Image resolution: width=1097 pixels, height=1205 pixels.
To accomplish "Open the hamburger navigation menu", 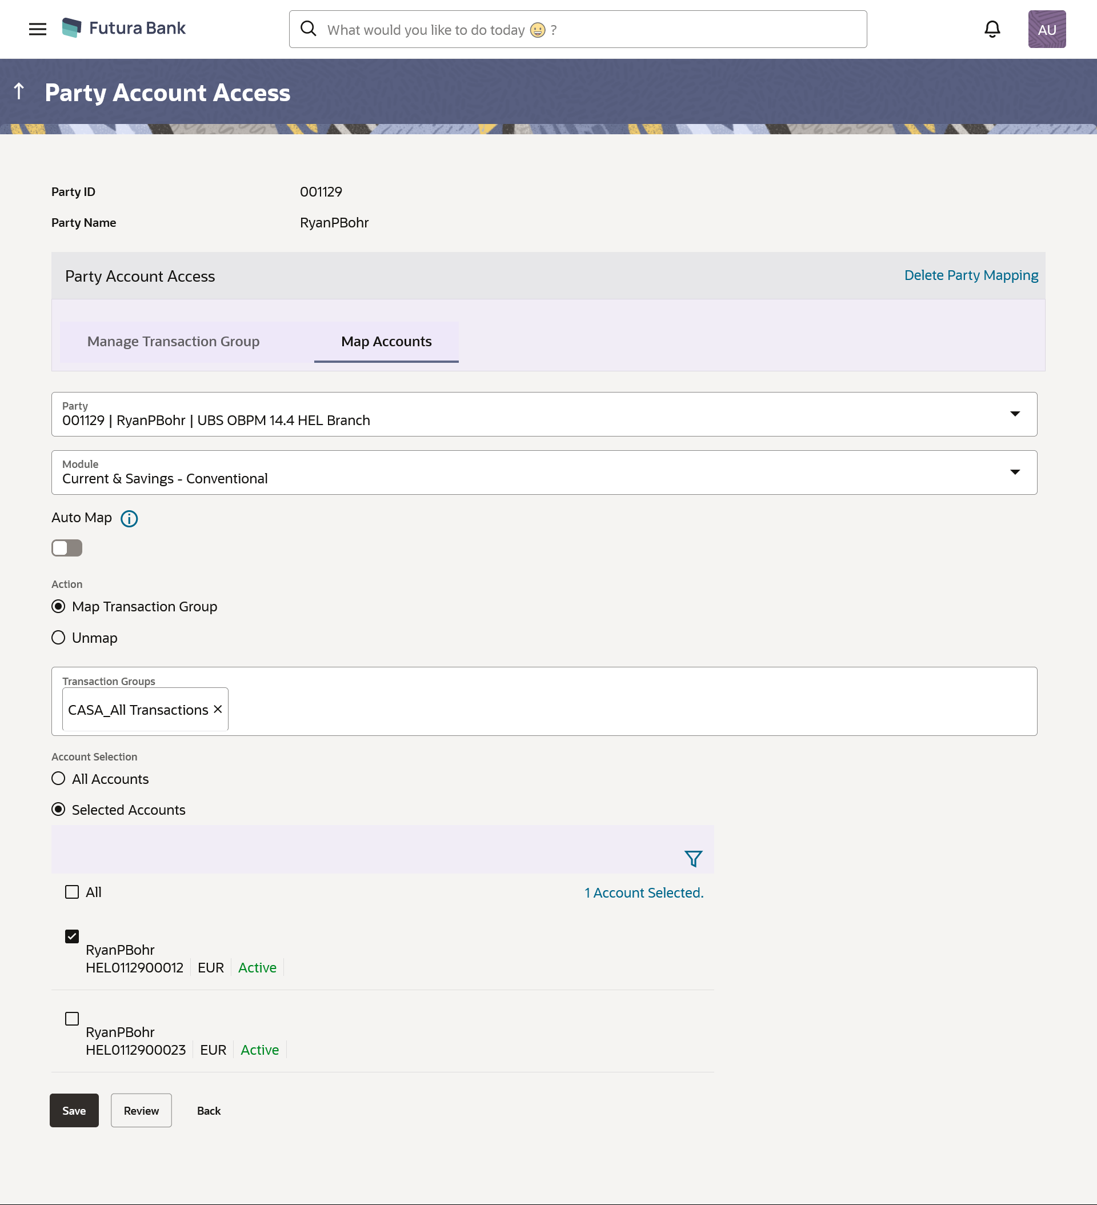I will 37,29.
